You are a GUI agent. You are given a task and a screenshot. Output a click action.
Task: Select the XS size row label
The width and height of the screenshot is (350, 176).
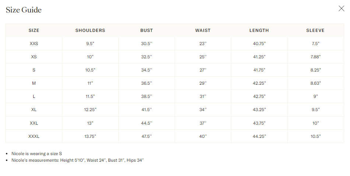click(x=34, y=57)
